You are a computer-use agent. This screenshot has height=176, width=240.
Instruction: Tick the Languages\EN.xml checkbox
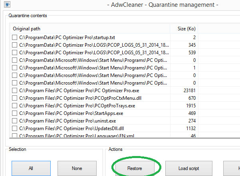(15, 136)
